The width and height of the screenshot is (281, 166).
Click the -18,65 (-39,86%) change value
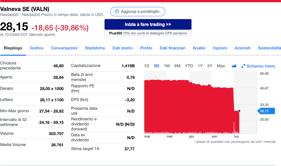(60, 28)
